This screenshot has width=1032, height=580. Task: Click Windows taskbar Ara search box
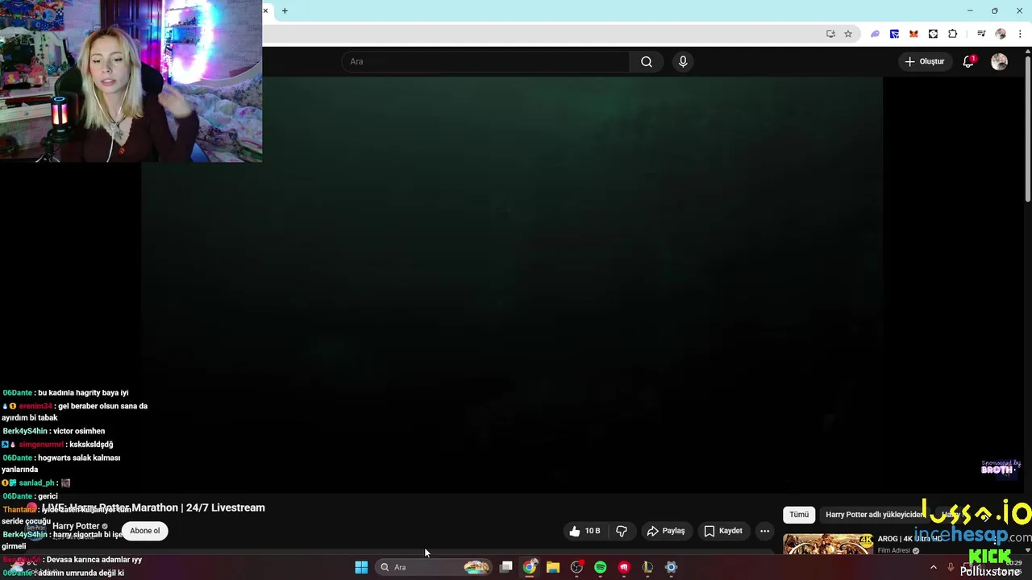click(435, 567)
